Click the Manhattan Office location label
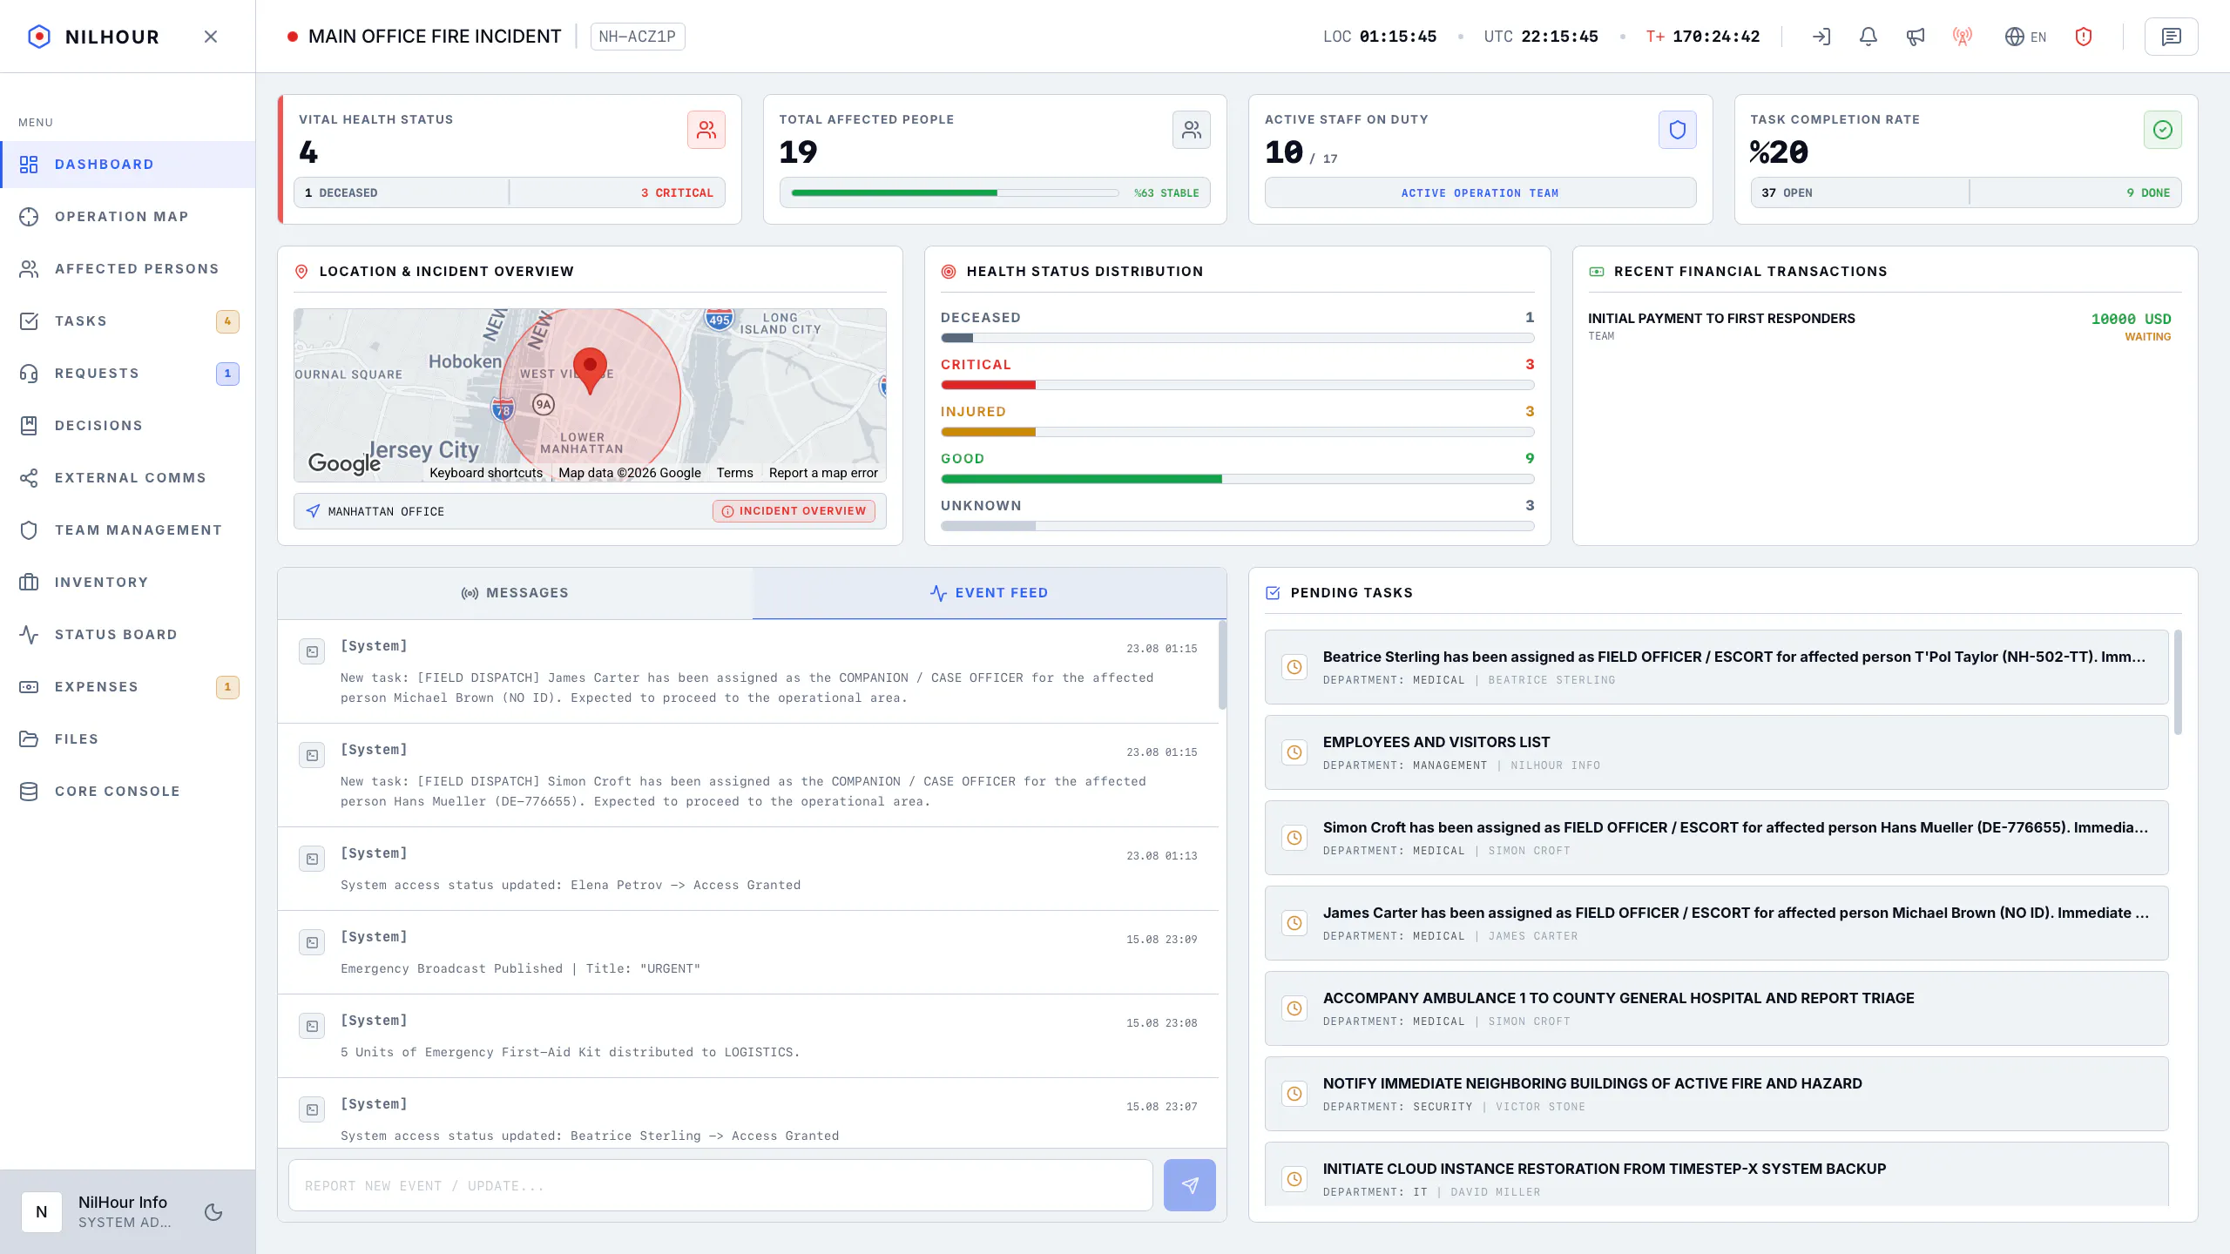Image resolution: width=2230 pixels, height=1254 pixels. (386, 511)
